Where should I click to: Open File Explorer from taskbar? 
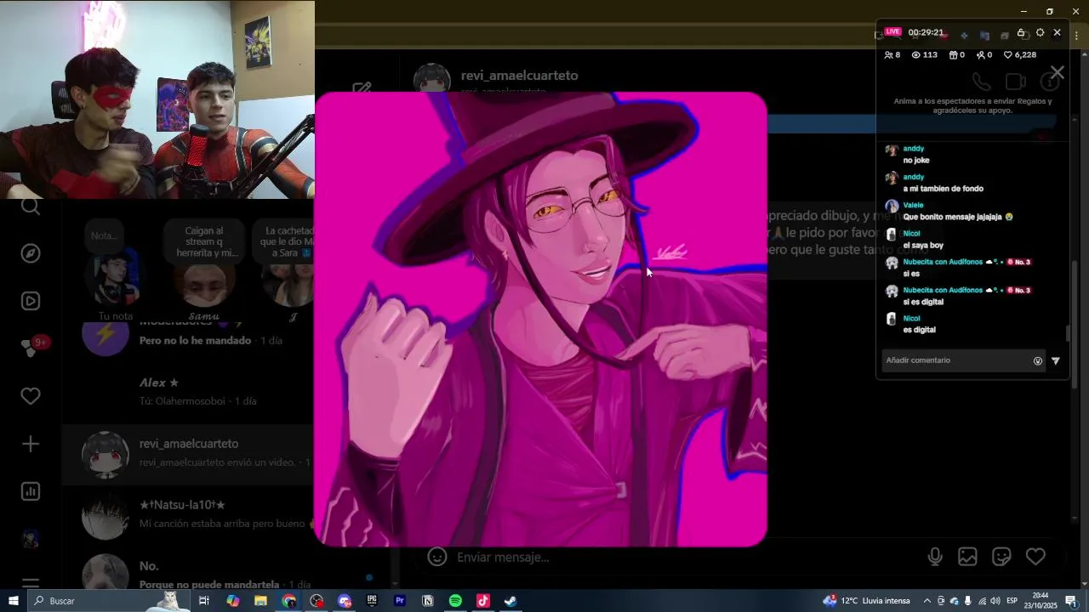[260, 601]
